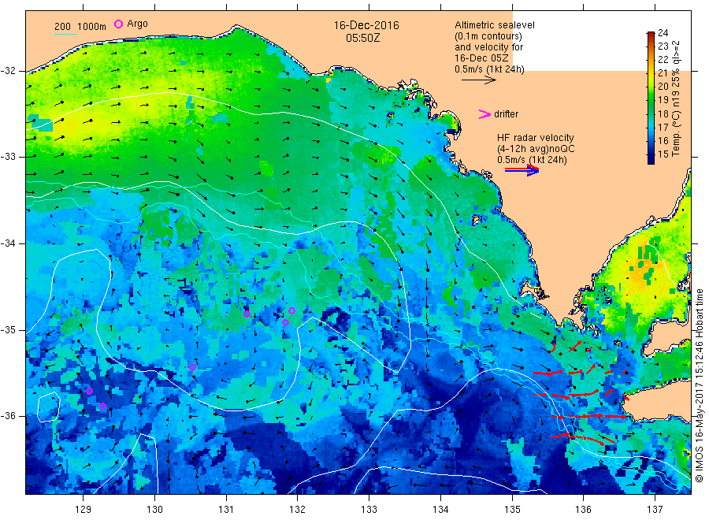Click the longitude label 132
The image size is (709, 520).
[298, 510]
